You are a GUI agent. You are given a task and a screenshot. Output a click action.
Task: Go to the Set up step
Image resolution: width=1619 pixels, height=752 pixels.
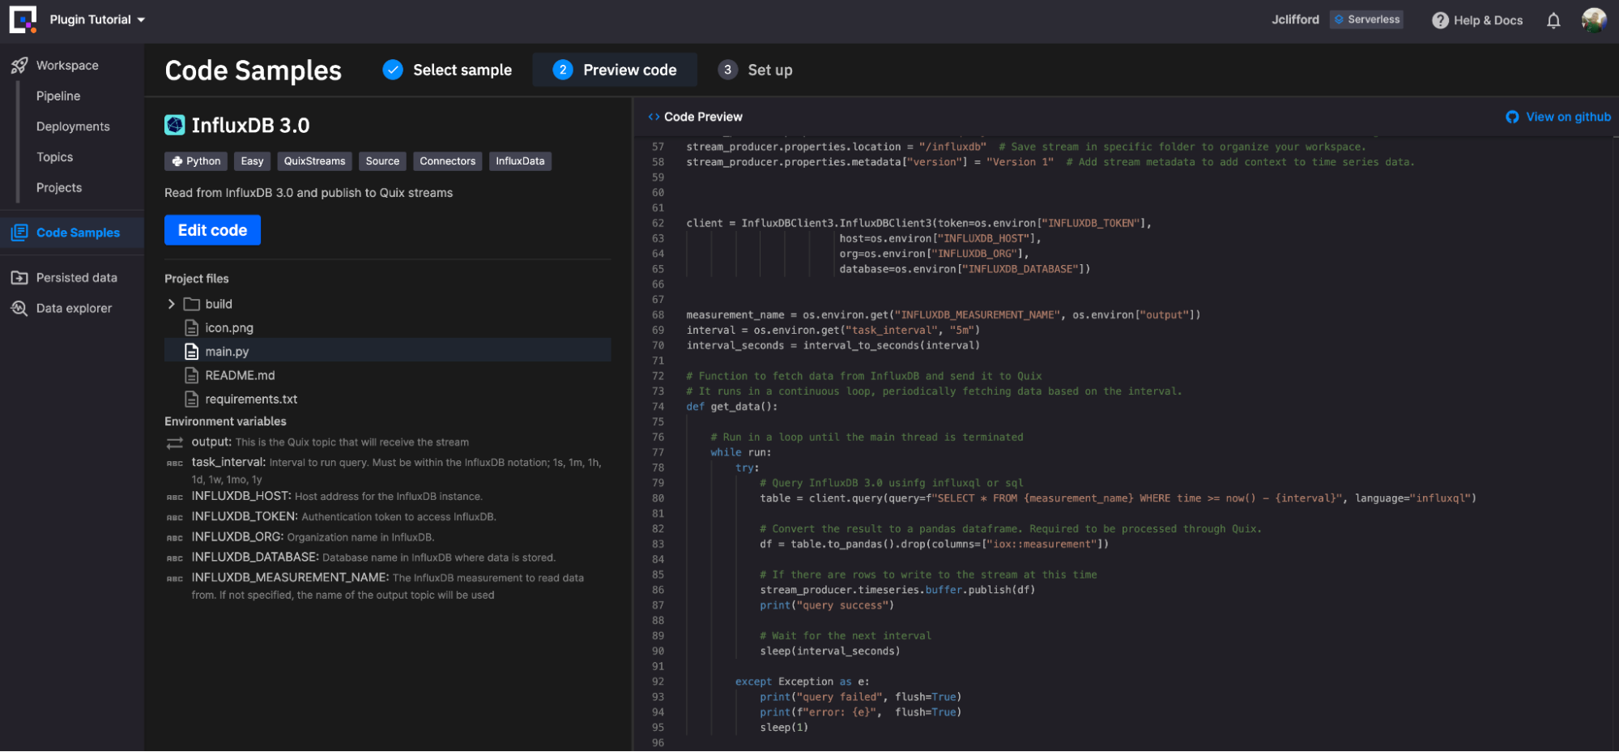point(756,70)
